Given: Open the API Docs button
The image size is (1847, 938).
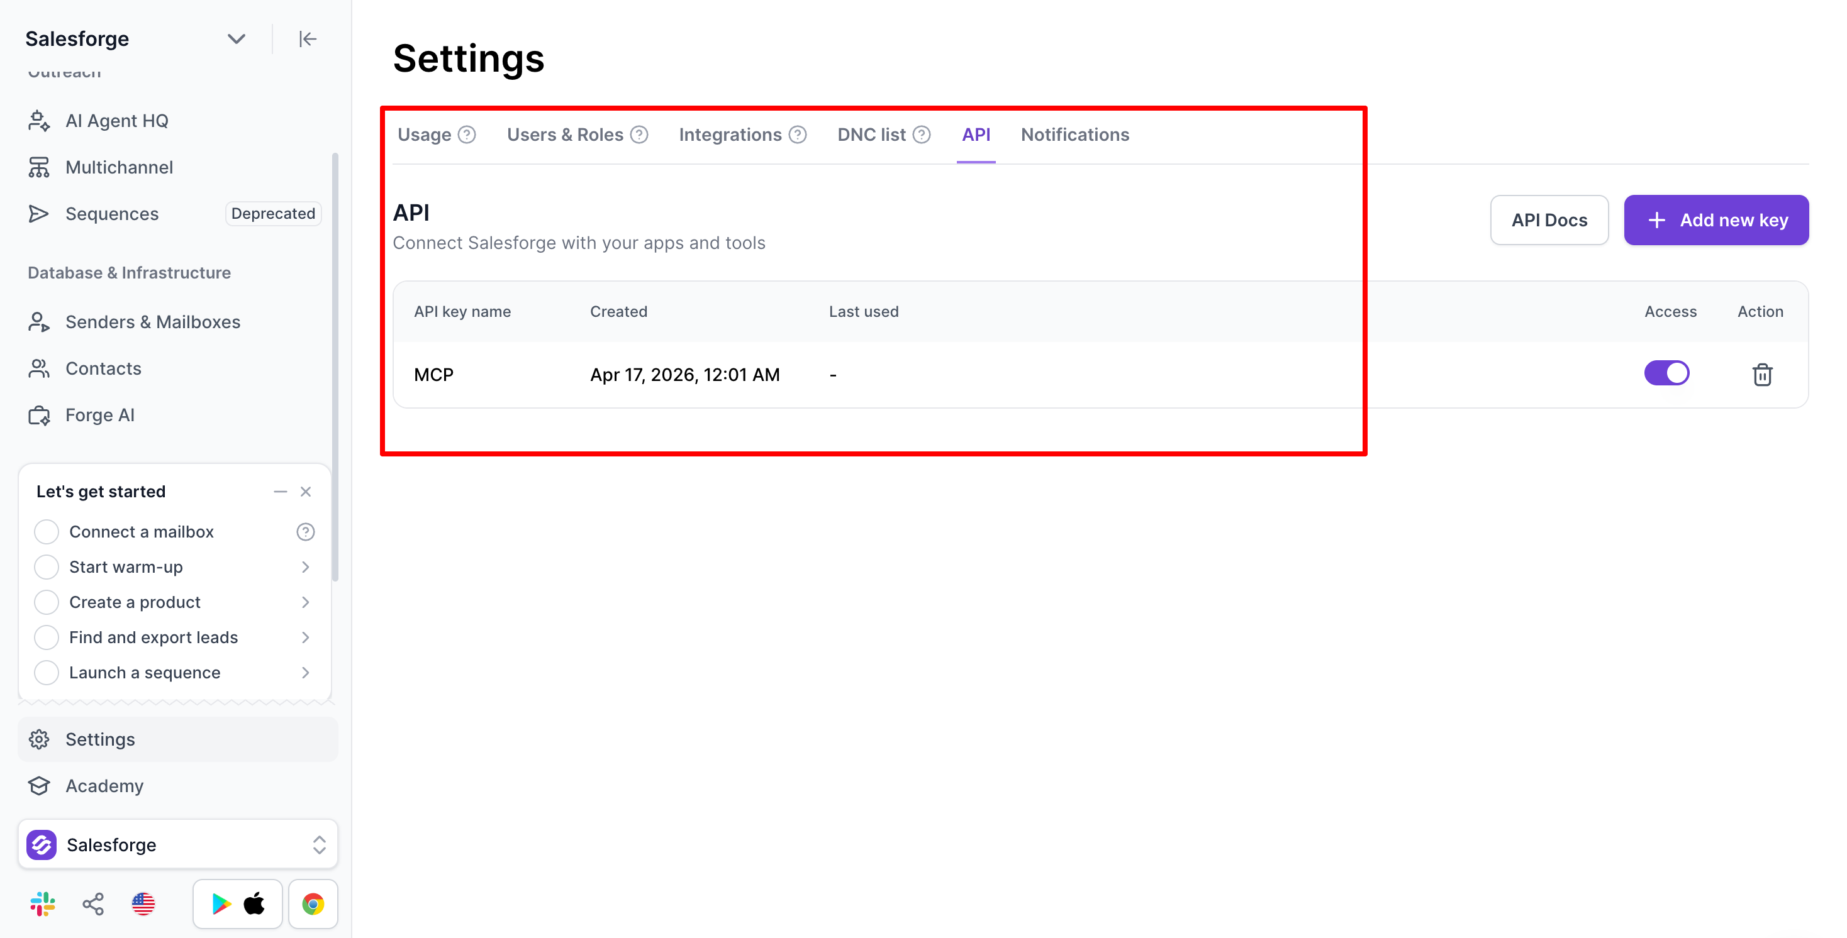Looking at the screenshot, I should [1549, 220].
